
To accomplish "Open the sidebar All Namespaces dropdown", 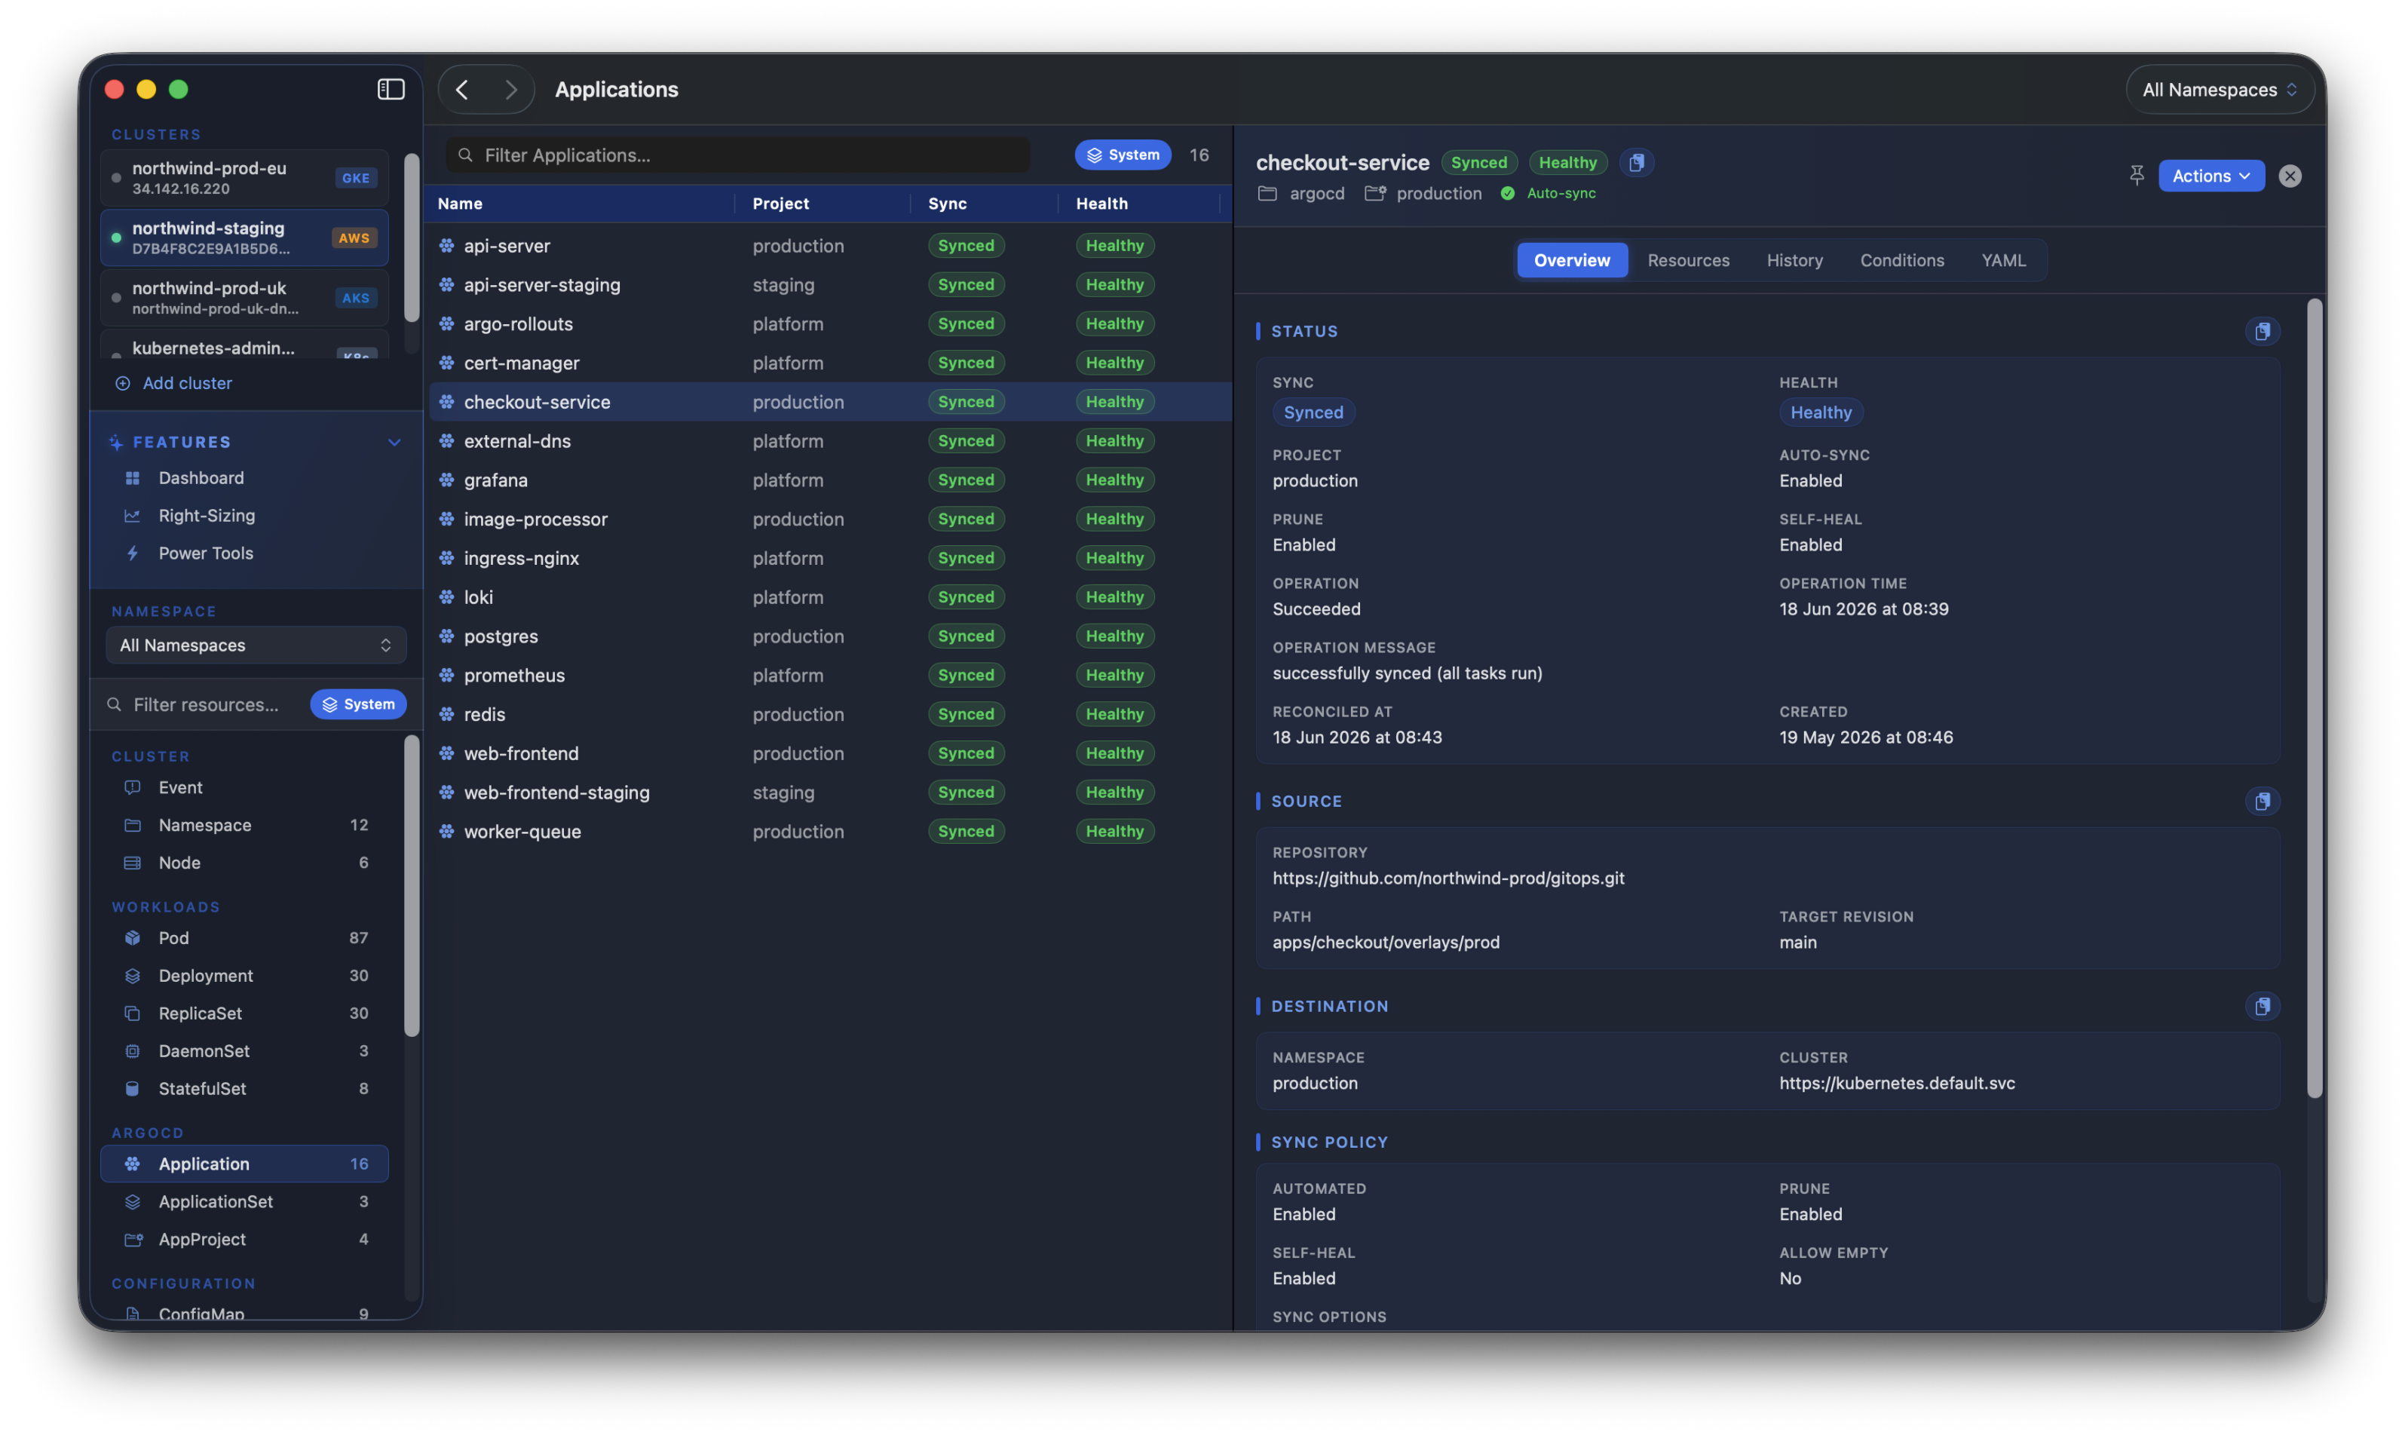I will tap(256, 645).
